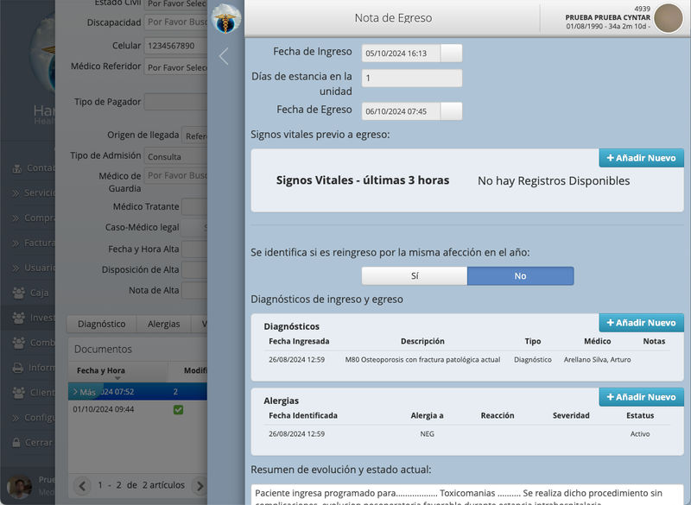Click Añadir Nuevo in Diagnósticos section

[x=641, y=323]
